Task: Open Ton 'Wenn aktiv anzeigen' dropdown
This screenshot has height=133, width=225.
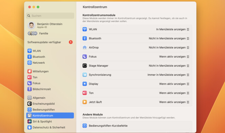Action: (174, 93)
